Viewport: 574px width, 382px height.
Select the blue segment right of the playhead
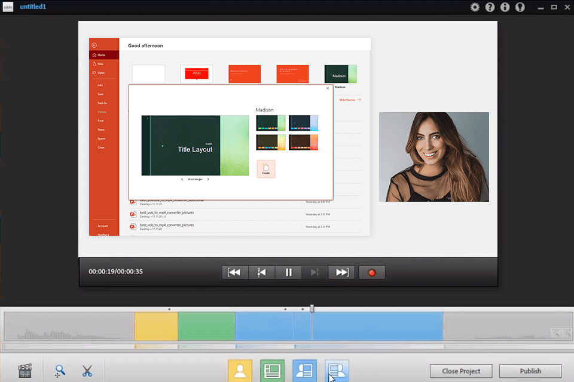pos(377,326)
